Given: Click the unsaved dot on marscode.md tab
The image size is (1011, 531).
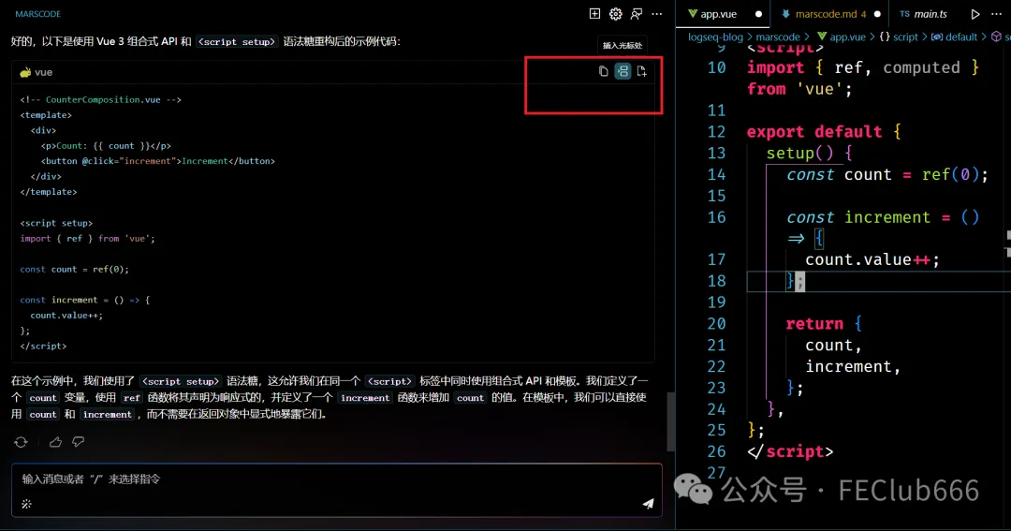Looking at the screenshot, I should coord(877,13).
